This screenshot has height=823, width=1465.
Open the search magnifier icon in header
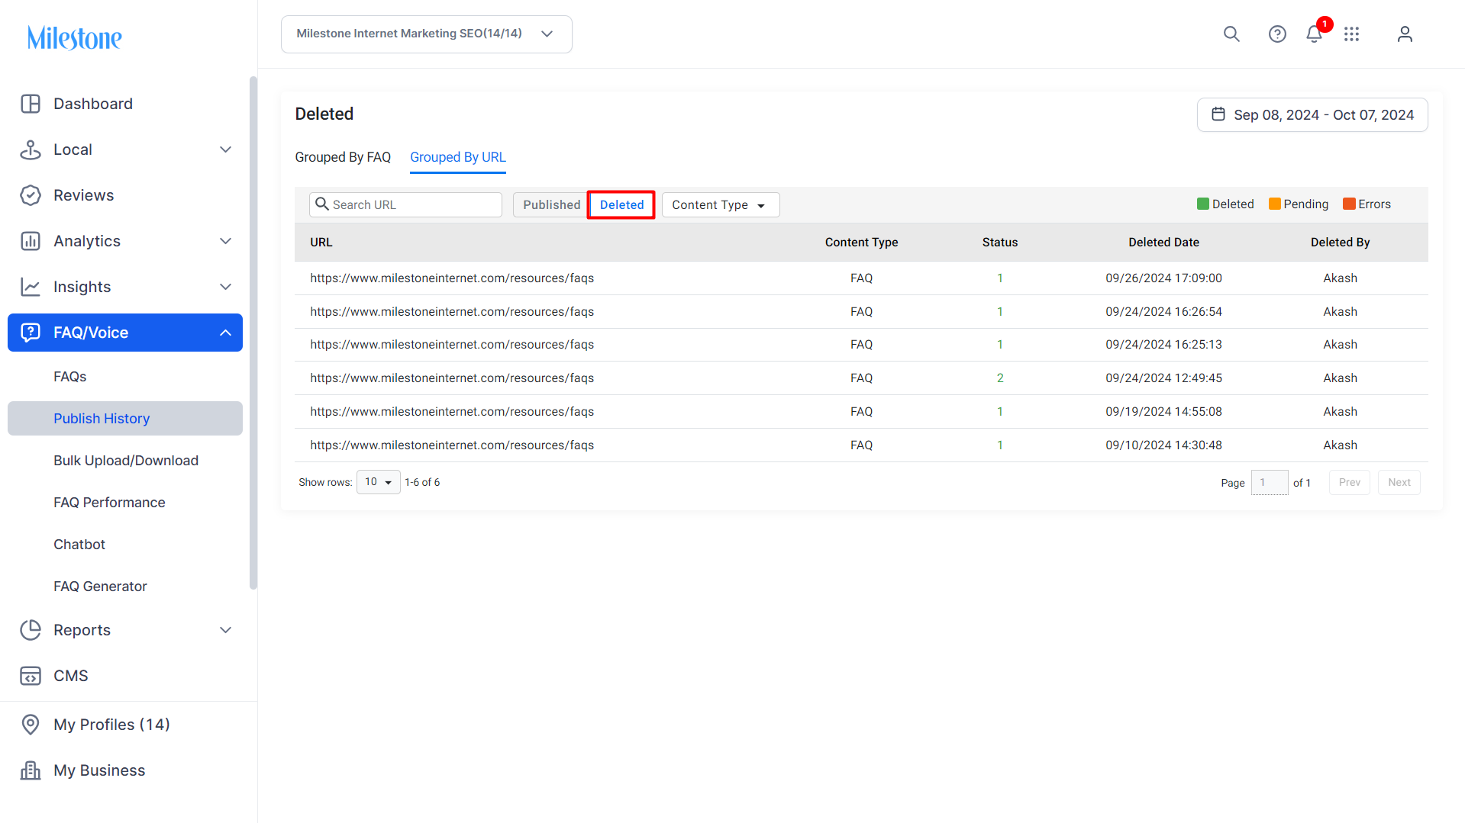(x=1231, y=34)
